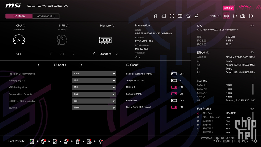Select the EZ Mode tab
Screen dimensions: 261x147
(x=19, y=16)
